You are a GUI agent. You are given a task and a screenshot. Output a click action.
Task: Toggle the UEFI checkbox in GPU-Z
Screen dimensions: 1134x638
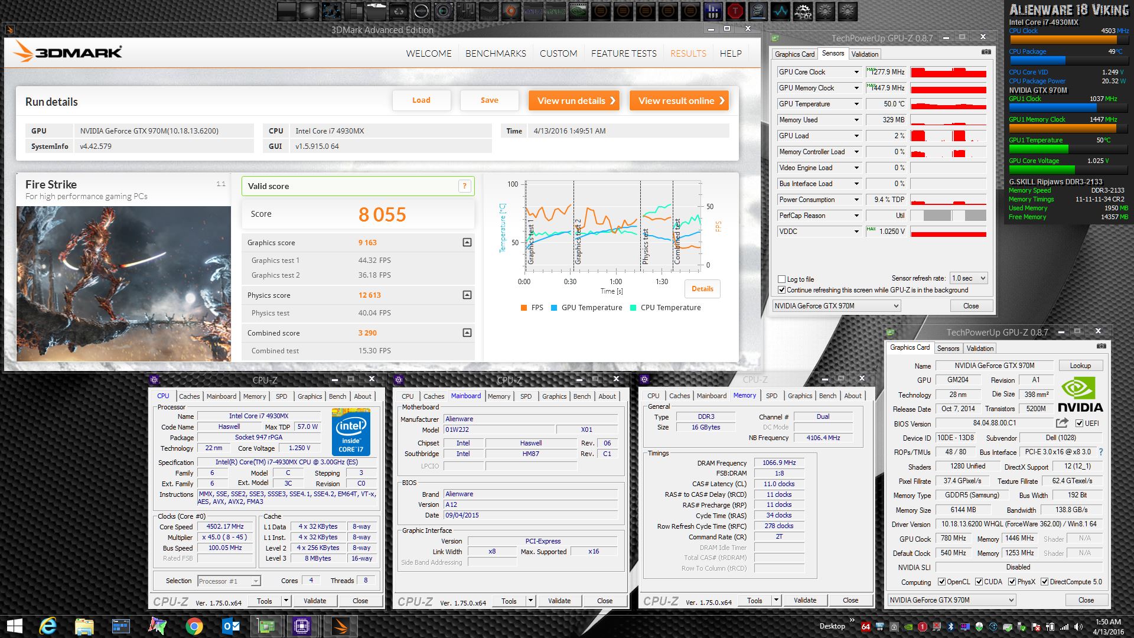click(x=1079, y=424)
